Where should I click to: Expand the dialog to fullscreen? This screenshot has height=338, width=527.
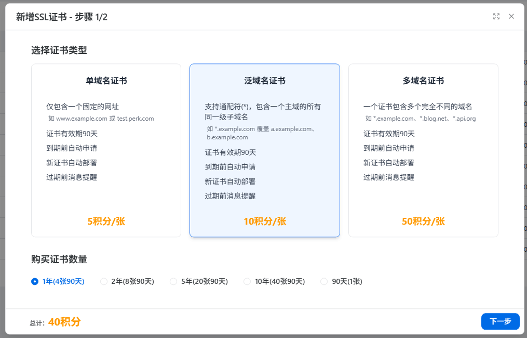pos(496,17)
